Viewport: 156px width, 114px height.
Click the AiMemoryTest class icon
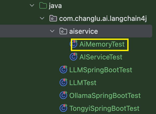pos(74,44)
